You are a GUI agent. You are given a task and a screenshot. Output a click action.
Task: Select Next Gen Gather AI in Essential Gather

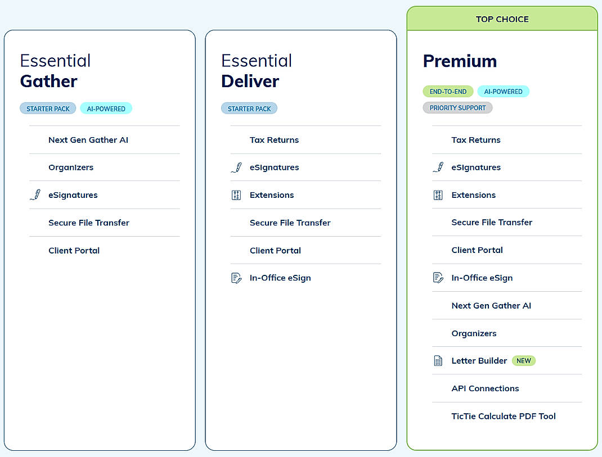(89, 139)
